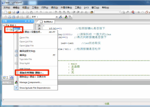This screenshot has height=107, width=150.
Task: Disable all breakpoints with linked circles icon
Action: [x=146, y=12]
